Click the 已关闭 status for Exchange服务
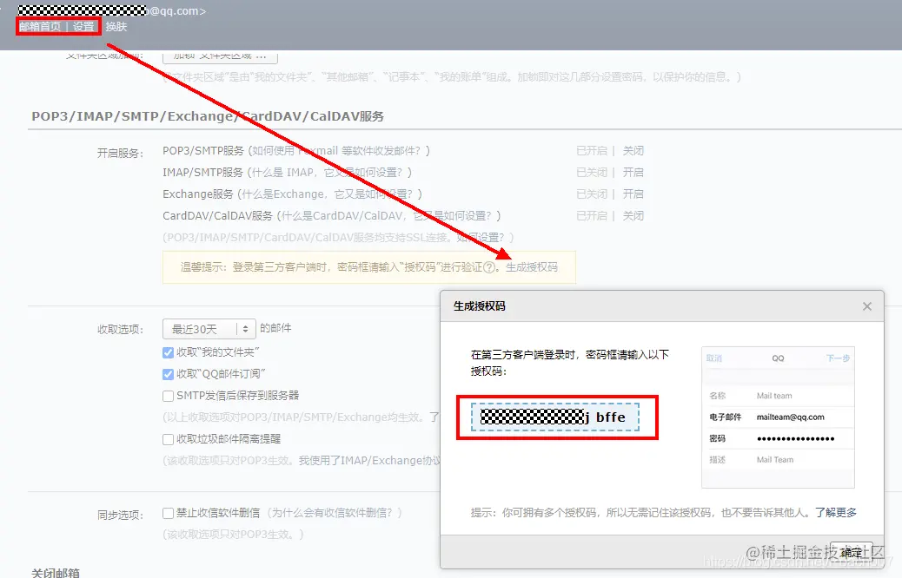Viewport: 902px width, 578px height. [592, 194]
